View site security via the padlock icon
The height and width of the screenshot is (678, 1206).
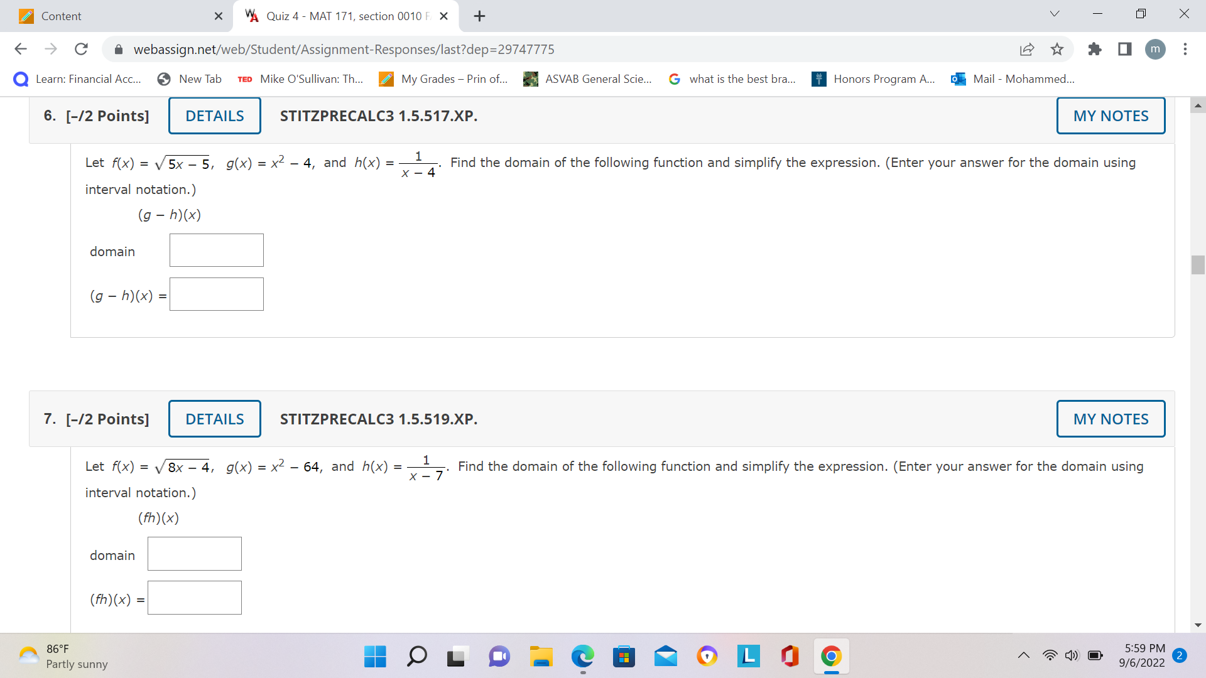tap(119, 50)
